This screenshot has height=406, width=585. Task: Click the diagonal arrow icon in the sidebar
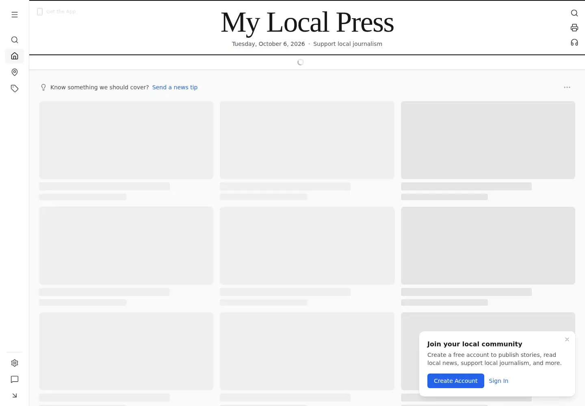pyautogui.click(x=15, y=395)
